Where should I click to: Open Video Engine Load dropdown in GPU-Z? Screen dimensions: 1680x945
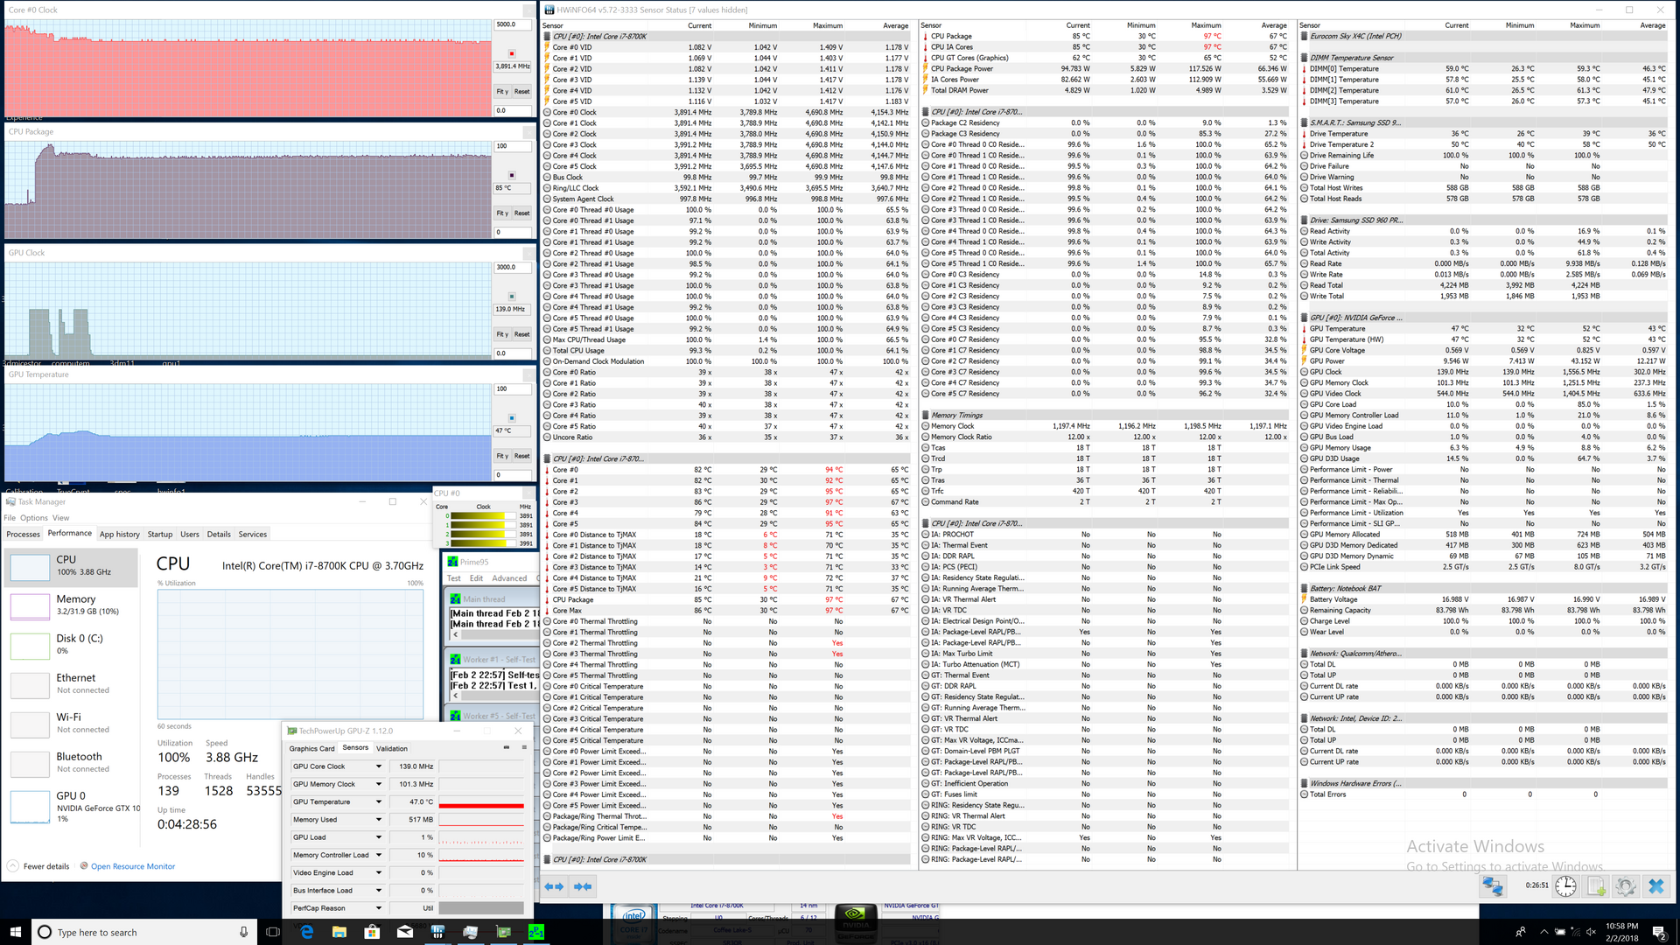click(x=379, y=872)
